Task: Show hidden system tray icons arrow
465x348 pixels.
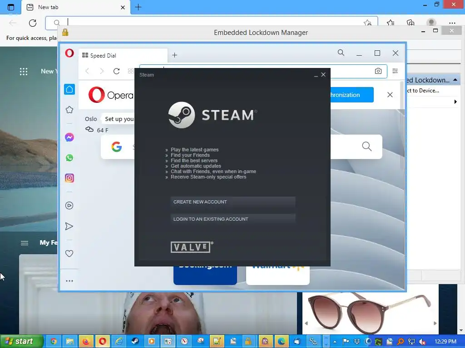Action: (335, 342)
